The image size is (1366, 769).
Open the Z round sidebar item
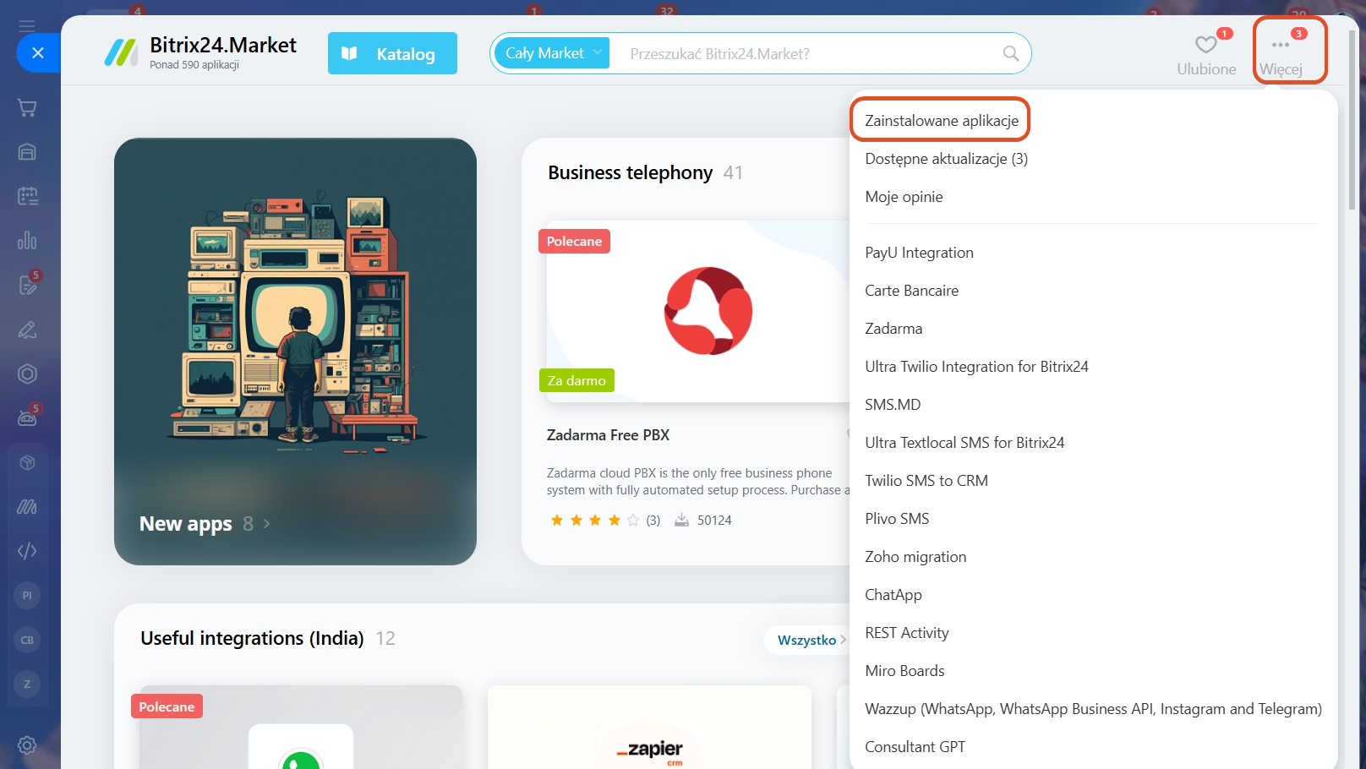tap(27, 684)
